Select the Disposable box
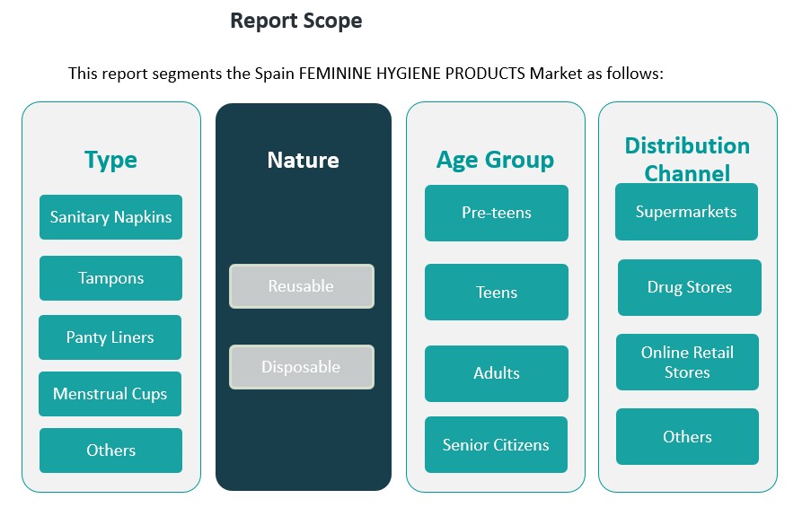The height and width of the screenshot is (516, 811). (x=301, y=367)
